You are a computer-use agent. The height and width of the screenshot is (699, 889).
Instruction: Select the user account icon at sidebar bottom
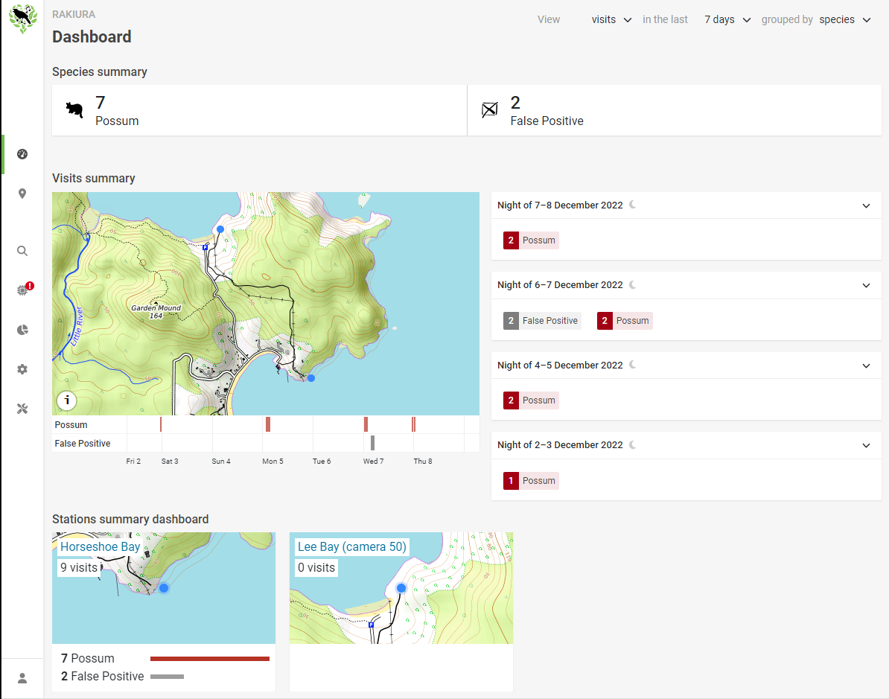pos(22,678)
